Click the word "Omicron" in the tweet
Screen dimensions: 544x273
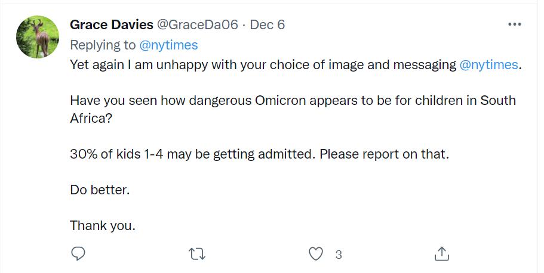(280, 101)
